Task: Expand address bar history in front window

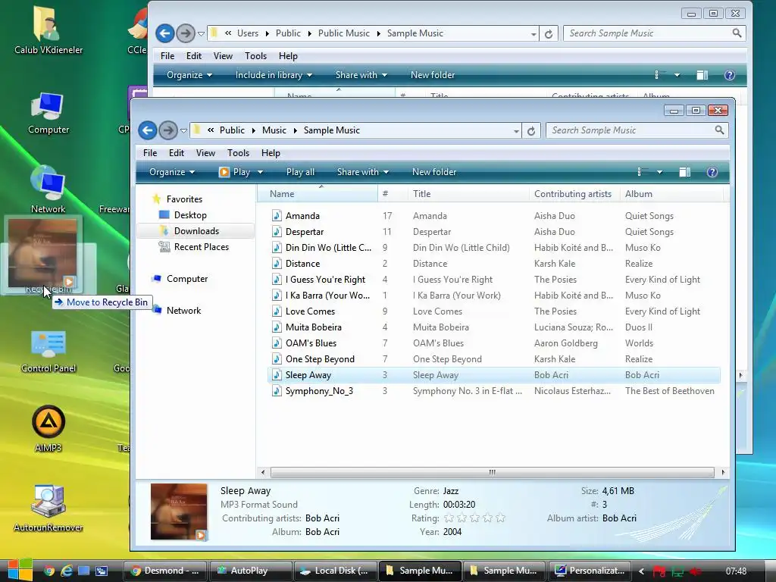Action: tap(516, 131)
